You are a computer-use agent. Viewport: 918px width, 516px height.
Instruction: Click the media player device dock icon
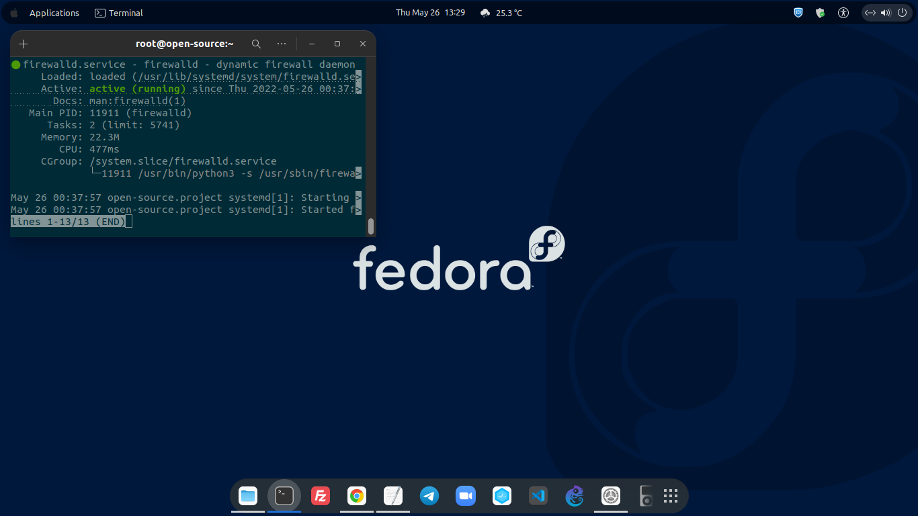click(x=646, y=497)
